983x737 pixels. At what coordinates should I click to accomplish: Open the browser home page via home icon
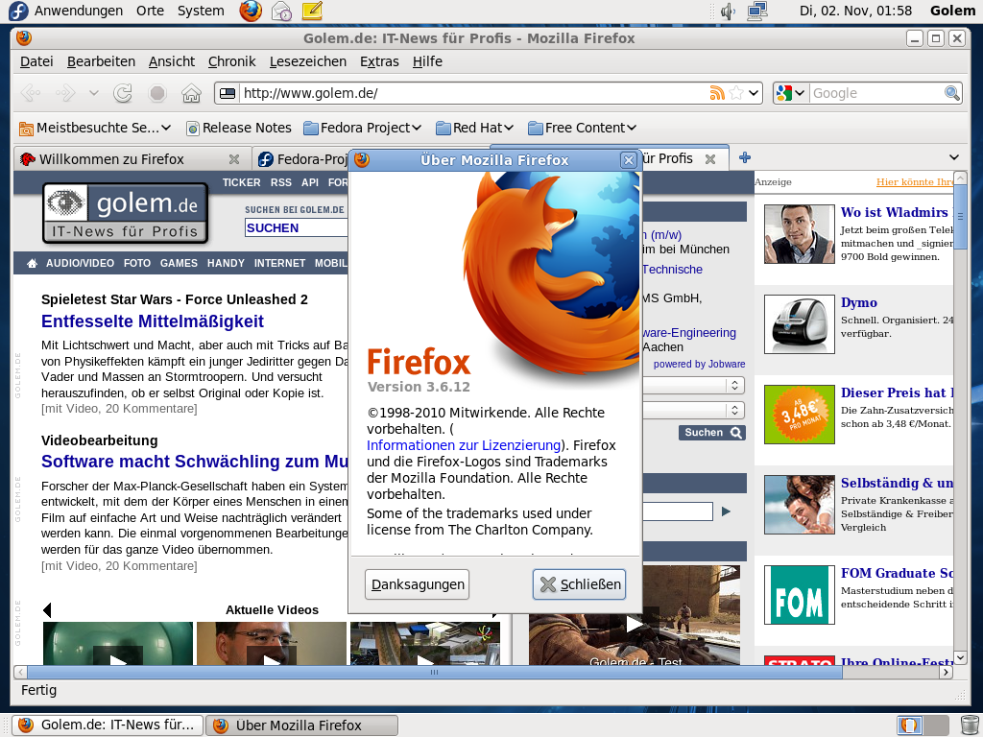(x=191, y=93)
